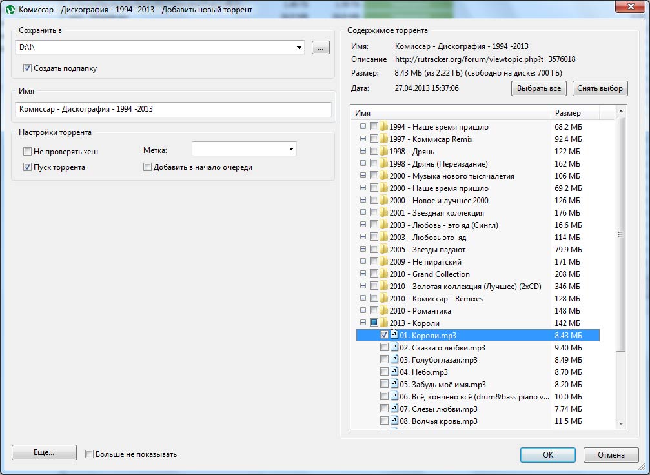
Task: Check the 02. Сказка о любви.mp3 checkbox
Action: pyautogui.click(x=384, y=347)
